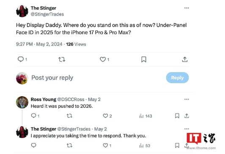Like the main post about Face ID
The width and height of the screenshot is (225, 154).
point(103,59)
